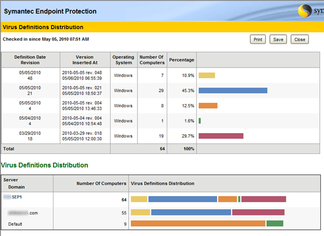Click the blue segment in SEP1 bar

tap(183, 199)
